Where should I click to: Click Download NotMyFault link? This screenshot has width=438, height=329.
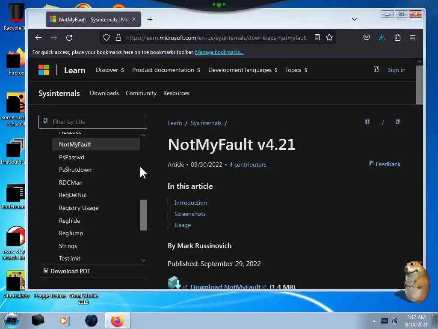point(225,287)
